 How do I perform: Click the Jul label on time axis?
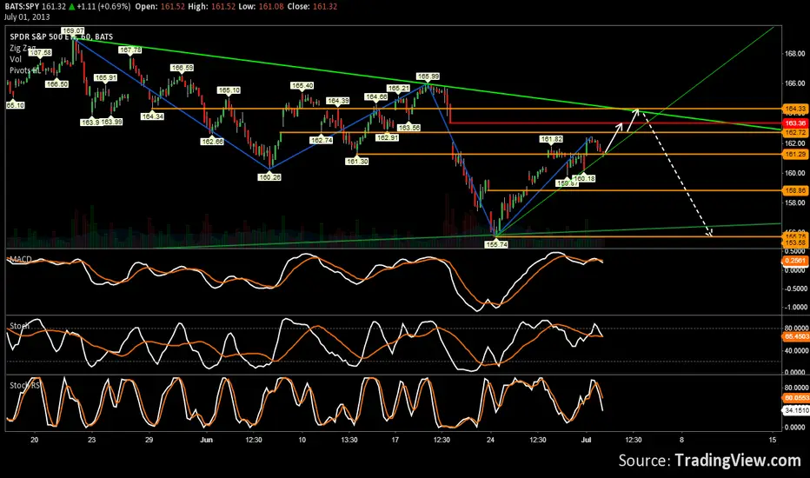click(586, 440)
